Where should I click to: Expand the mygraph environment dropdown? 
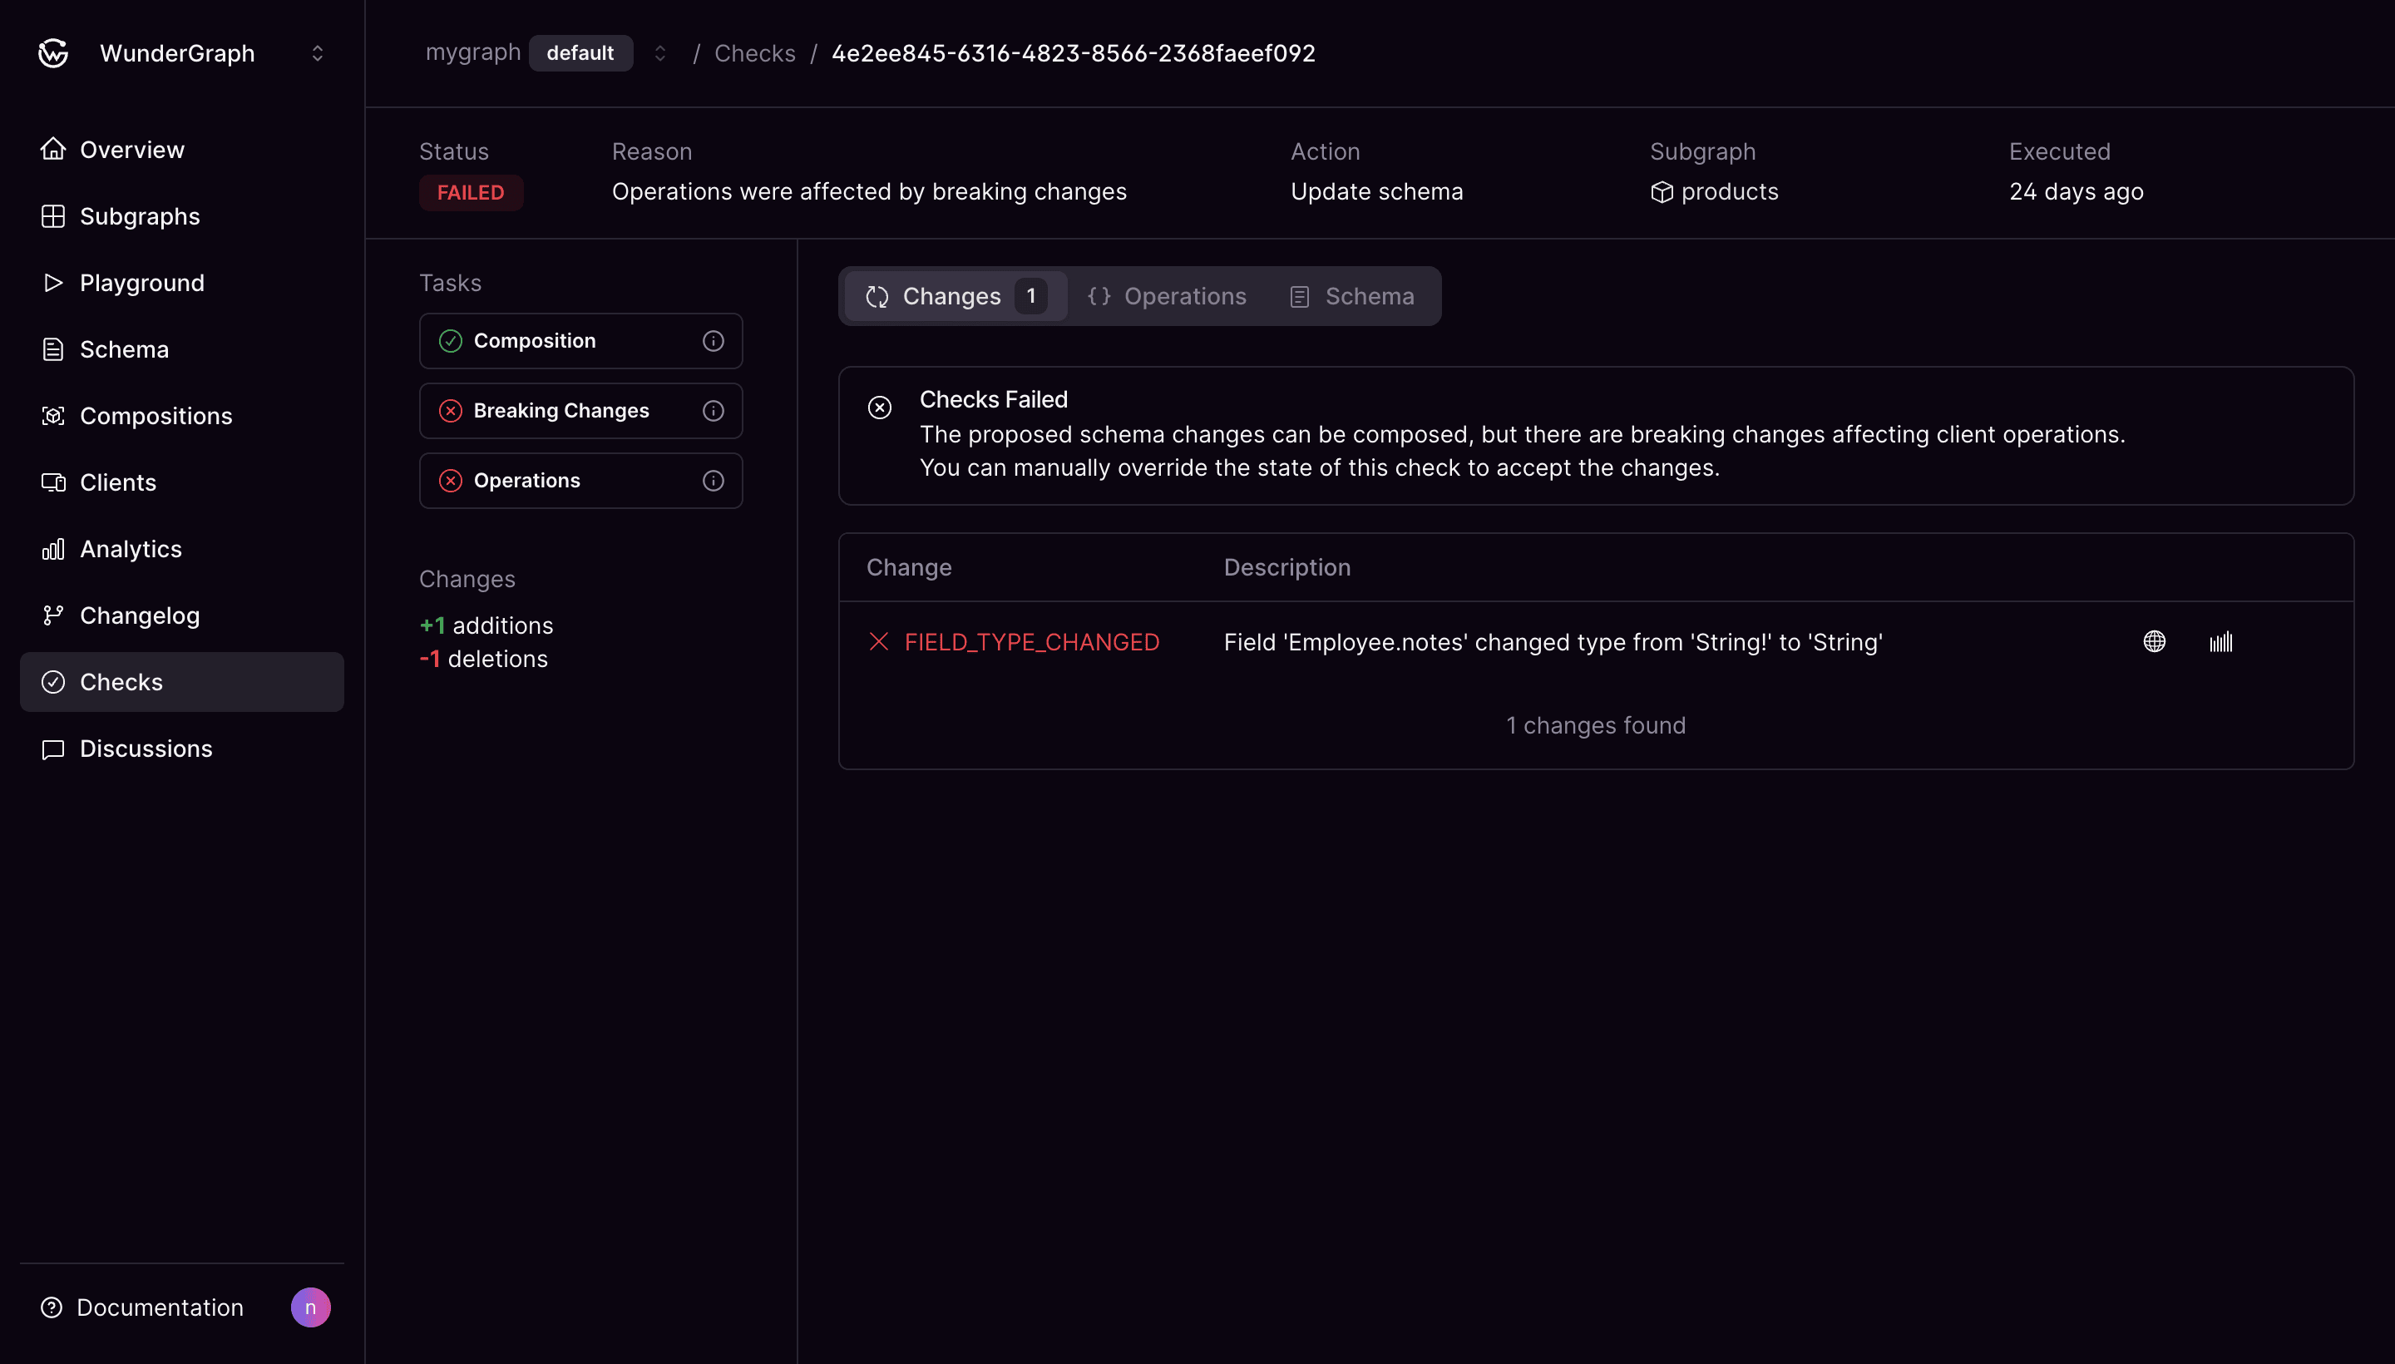coord(658,52)
